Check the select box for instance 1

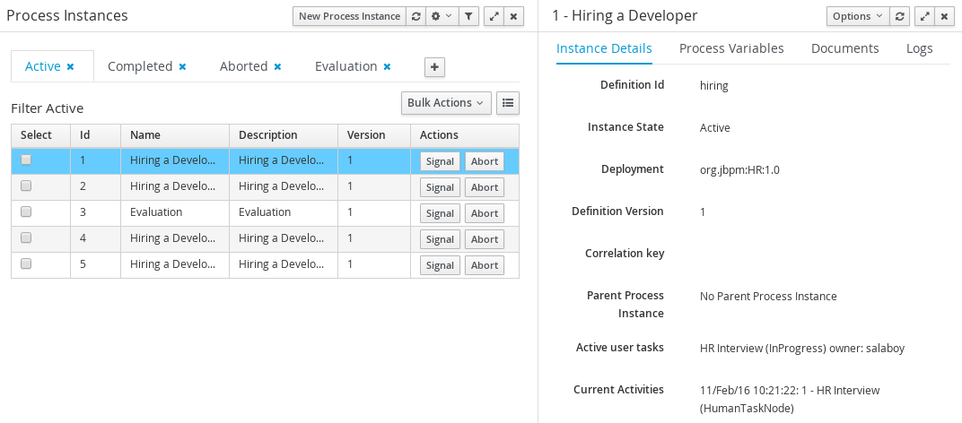point(26,160)
